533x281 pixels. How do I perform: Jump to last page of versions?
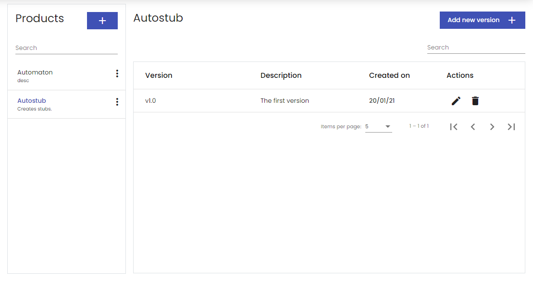511,127
